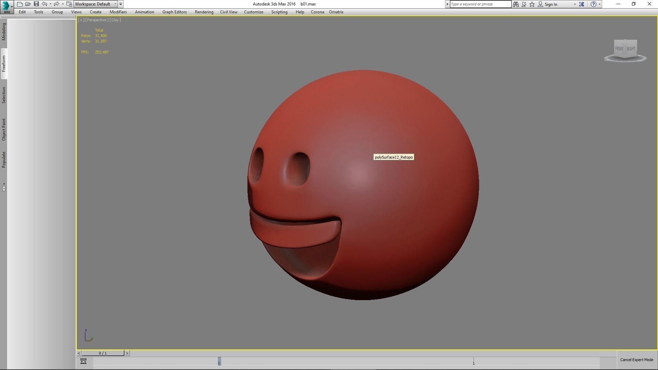Switch to the Object Paint ribbon tab

coord(4,129)
